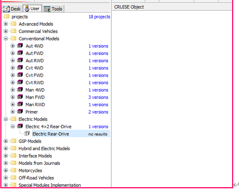The height and width of the screenshot is (189, 239).
Task: Click the Cvt FWD project cube icon
Action: tap(20, 75)
